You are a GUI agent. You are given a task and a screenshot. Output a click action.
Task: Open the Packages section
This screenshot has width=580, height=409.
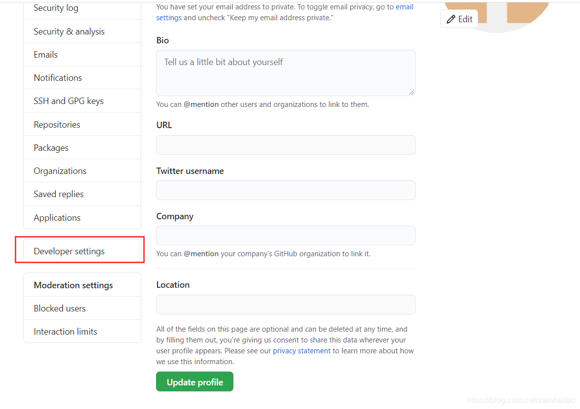(x=51, y=147)
